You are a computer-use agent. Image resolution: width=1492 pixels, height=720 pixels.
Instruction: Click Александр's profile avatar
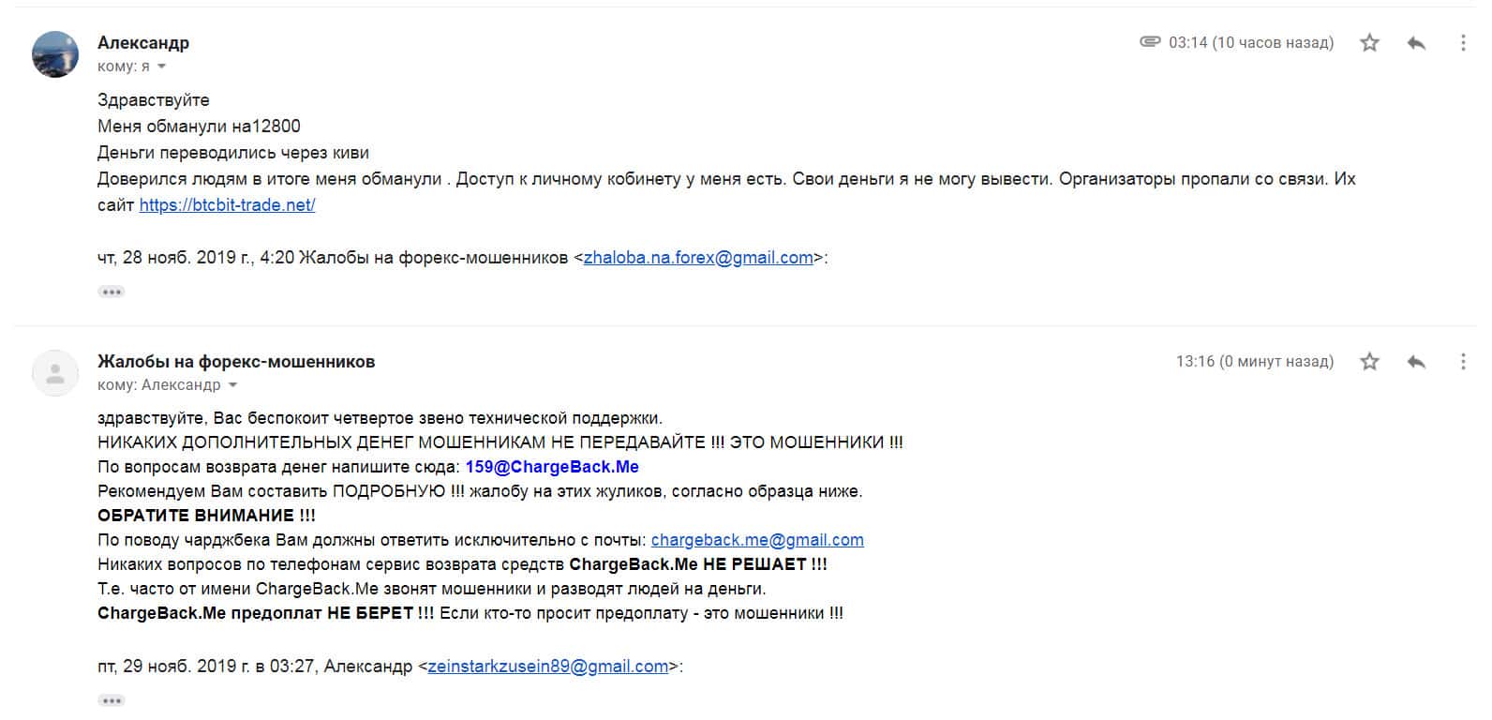(x=55, y=54)
